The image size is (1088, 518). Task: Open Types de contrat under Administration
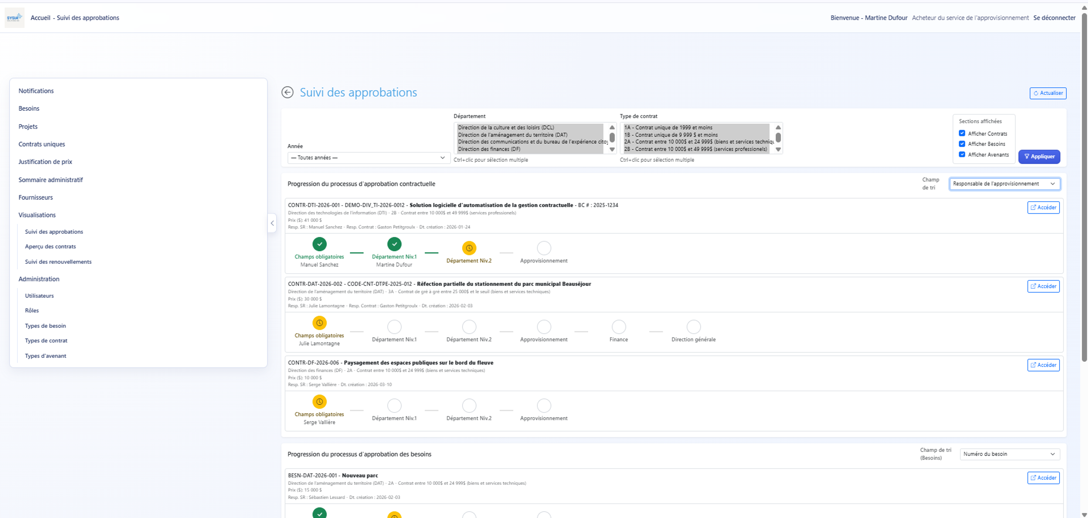point(46,341)
